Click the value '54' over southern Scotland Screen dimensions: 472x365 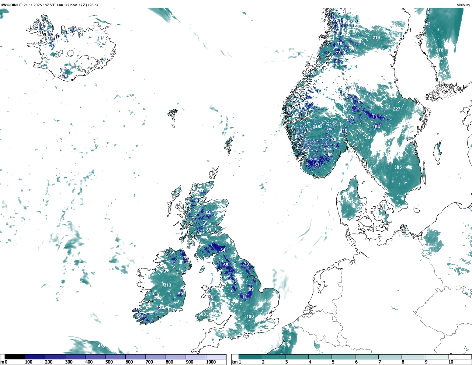pos(223,250)
